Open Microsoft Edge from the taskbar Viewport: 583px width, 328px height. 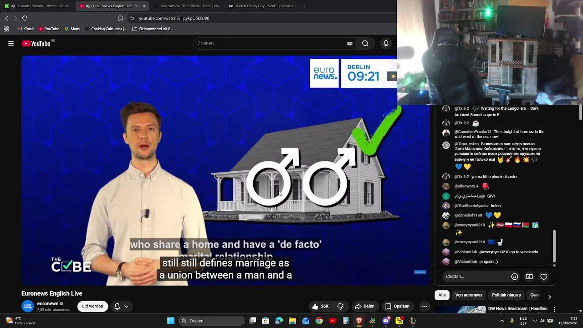pyautogui.click(x=279, y=321)
